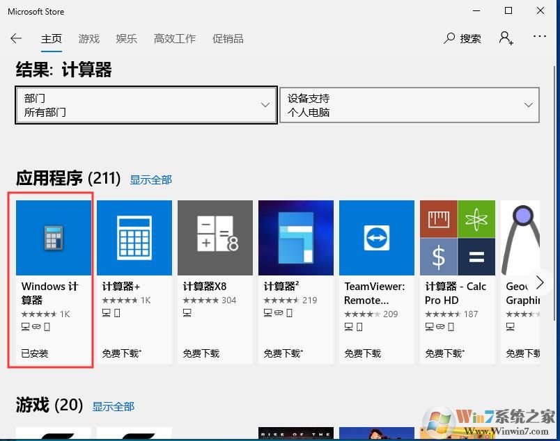
Task: Click the right chevron to show more apps
Action: point(540,282)
